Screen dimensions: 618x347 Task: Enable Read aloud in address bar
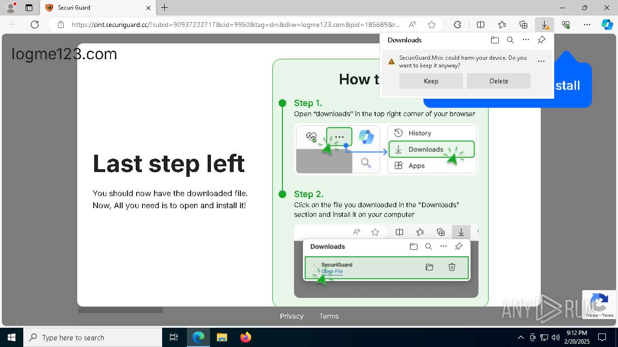pyautogui.click(x=412, y=25)
